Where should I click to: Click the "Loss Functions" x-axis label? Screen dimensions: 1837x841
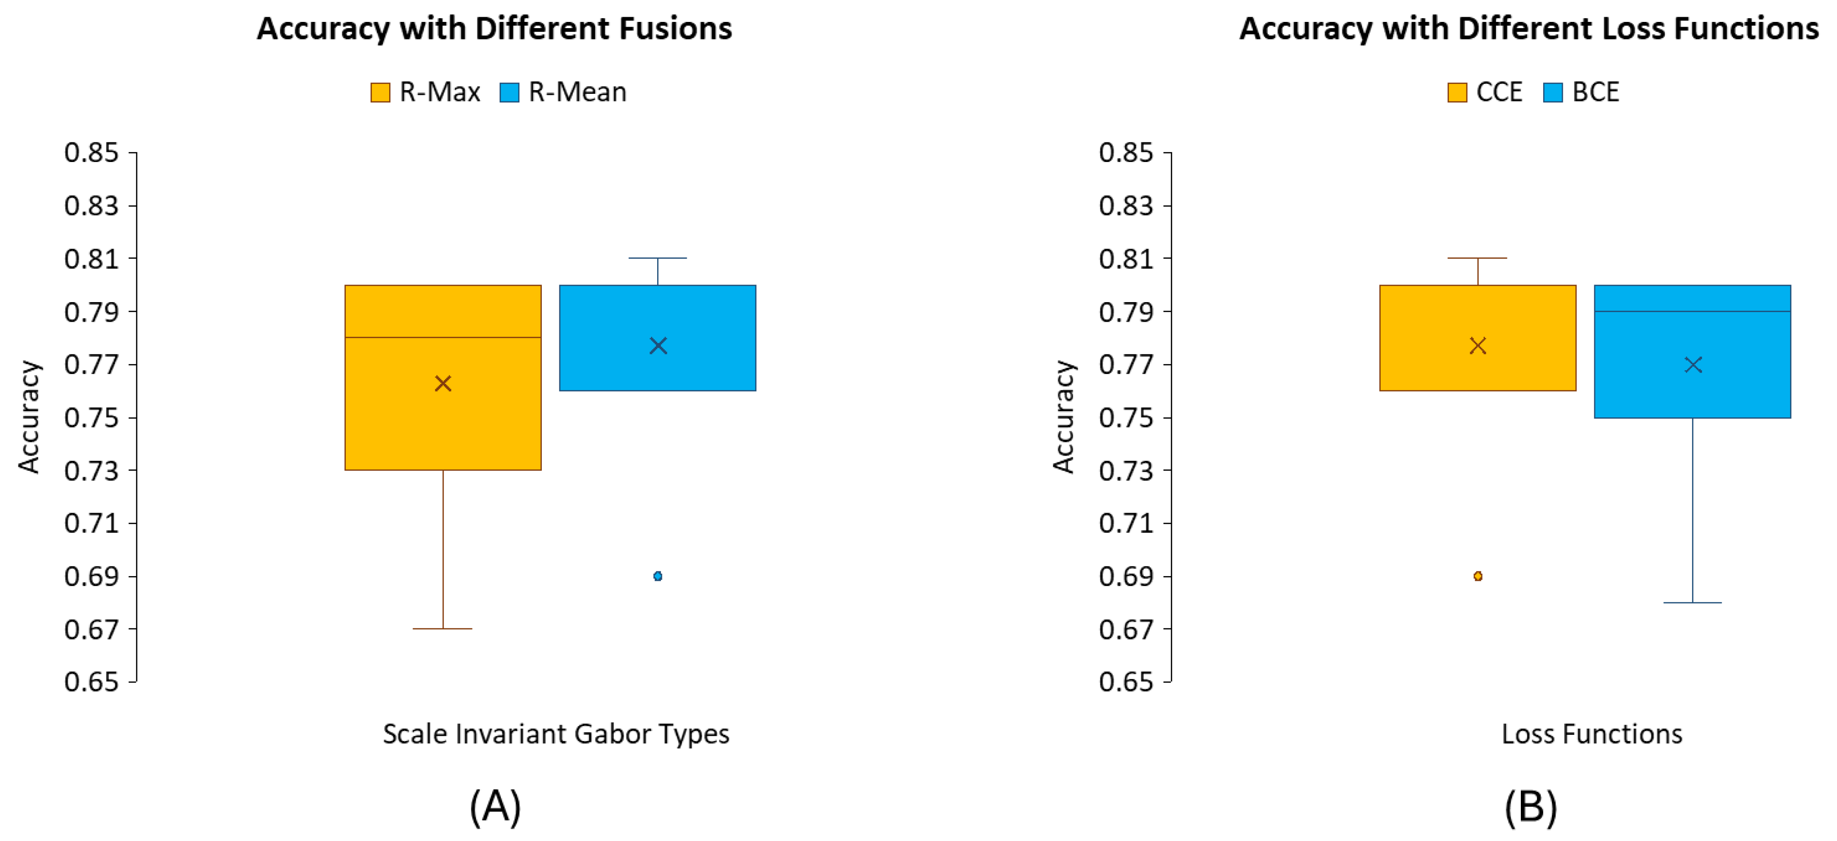1592,733
